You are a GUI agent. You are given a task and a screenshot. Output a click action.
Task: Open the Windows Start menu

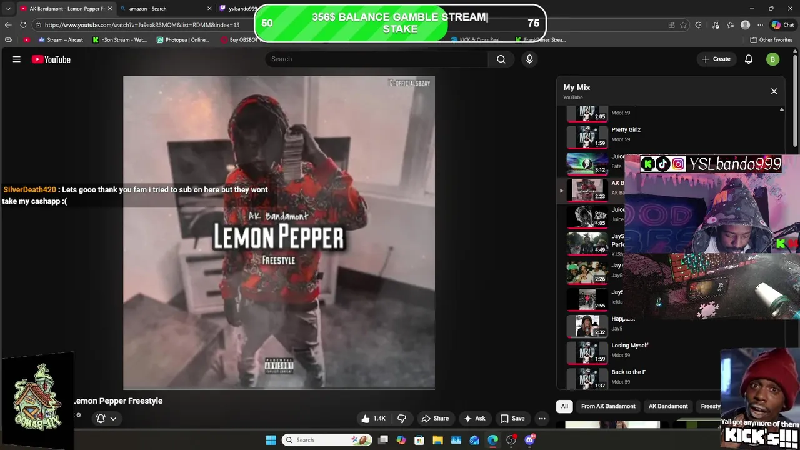tap(271, 440)
